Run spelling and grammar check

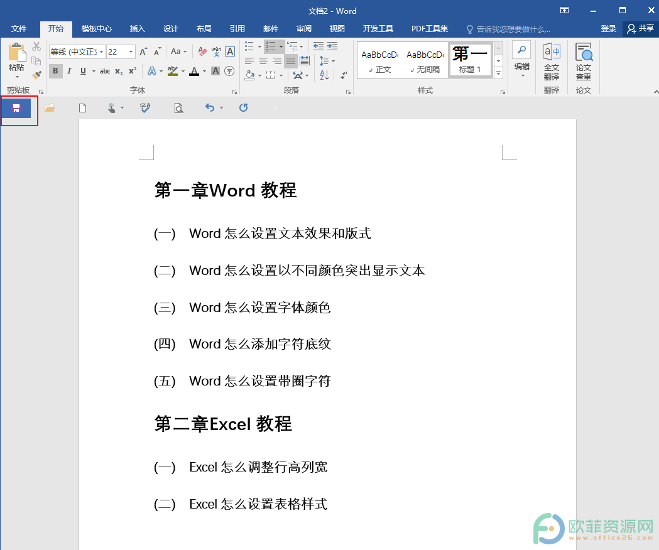[x=145, y=108]
